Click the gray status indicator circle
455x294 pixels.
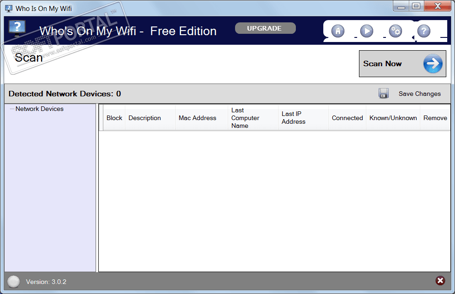(13, 282)
